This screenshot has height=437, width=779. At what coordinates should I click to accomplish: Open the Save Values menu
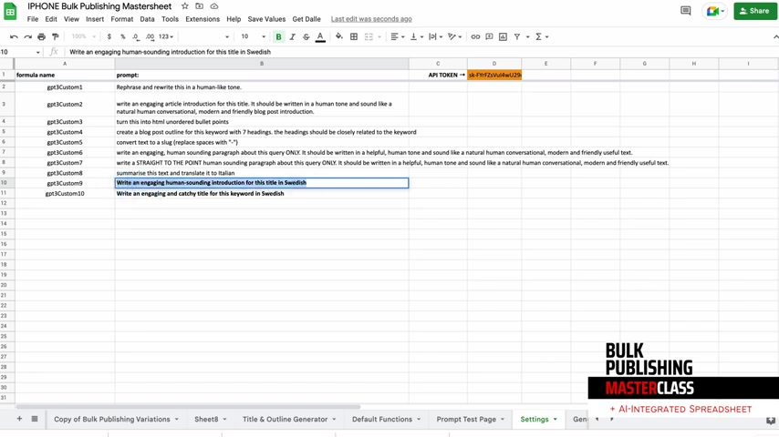[266, 19]
